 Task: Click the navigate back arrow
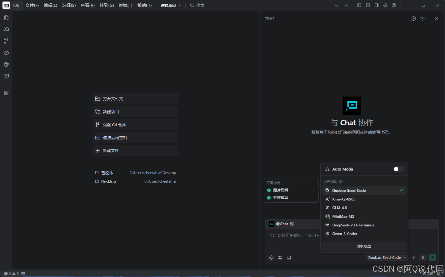[337, 5]
